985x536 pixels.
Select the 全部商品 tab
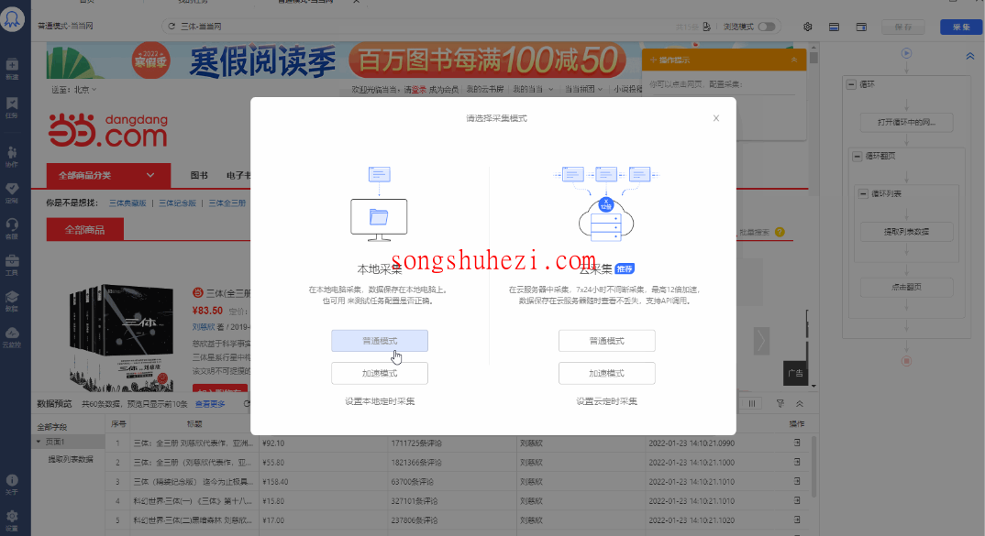[x=84, y=230]
